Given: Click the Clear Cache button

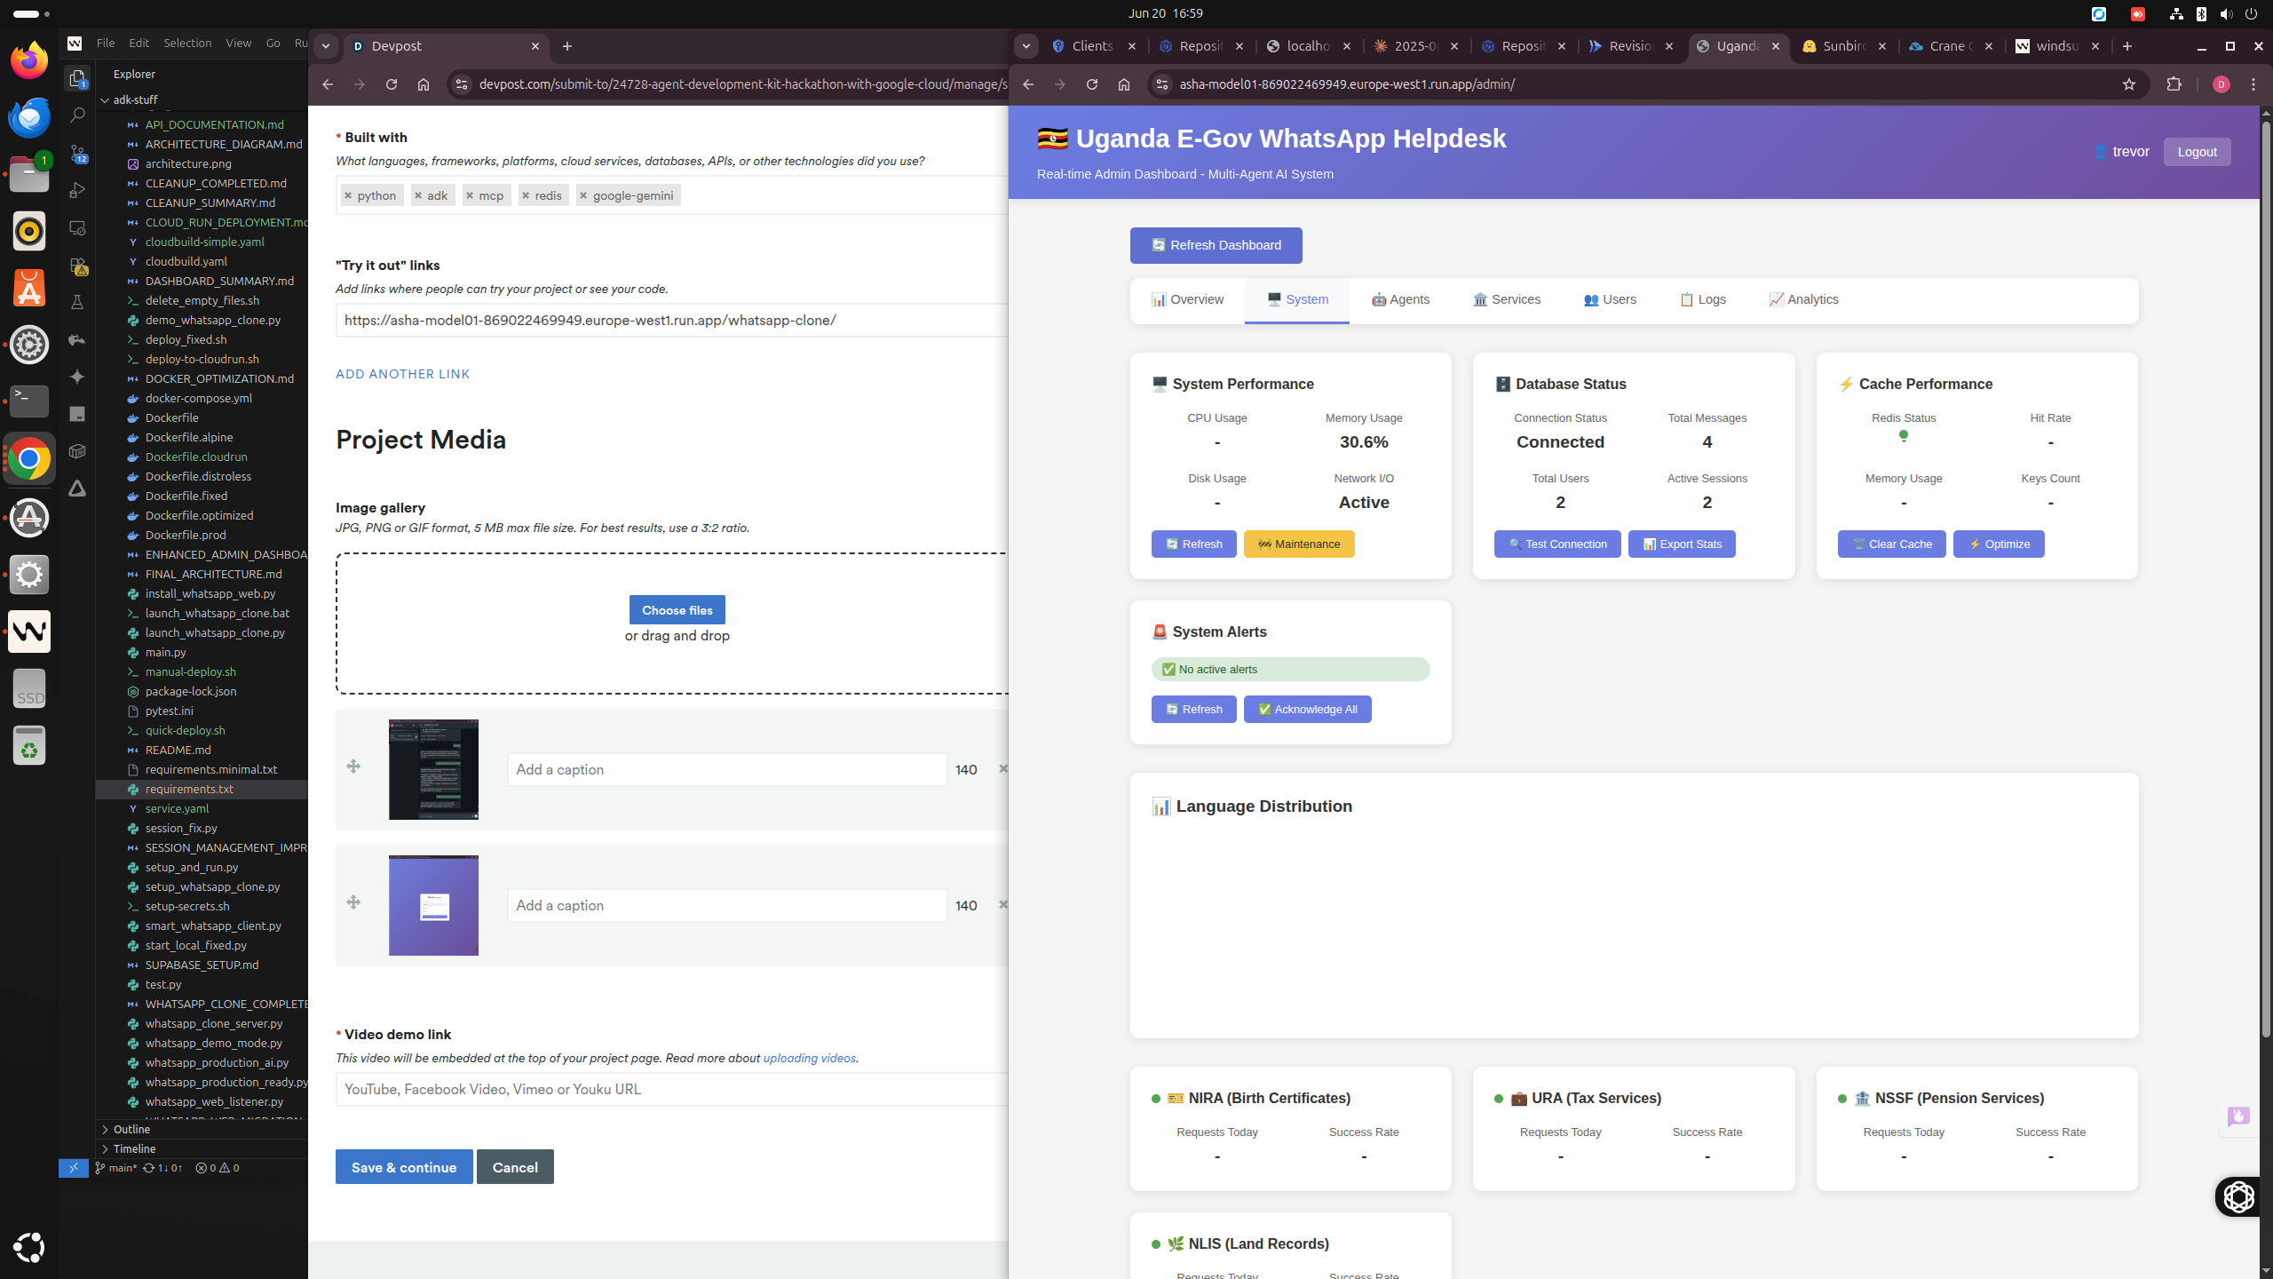Looking at the screenshot, I should pos(1891,544).
